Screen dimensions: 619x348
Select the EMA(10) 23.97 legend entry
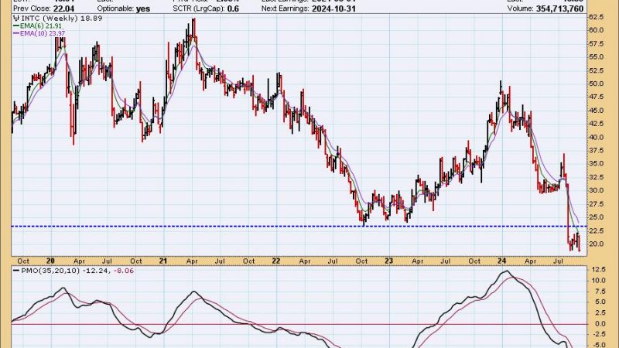[39, 33]
